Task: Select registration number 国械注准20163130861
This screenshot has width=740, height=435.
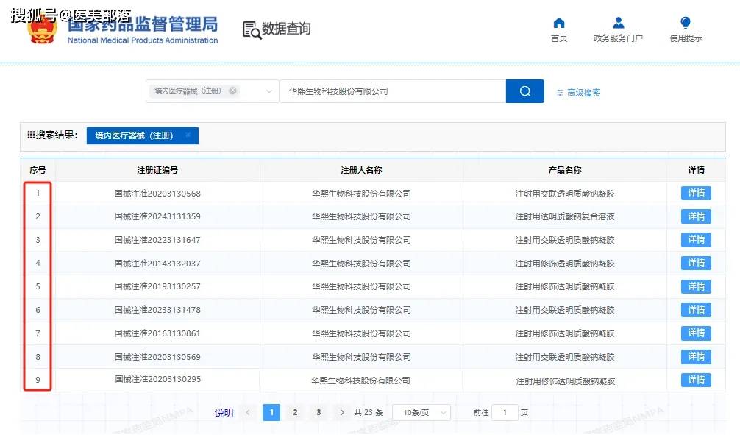Action: pos(157,333)
